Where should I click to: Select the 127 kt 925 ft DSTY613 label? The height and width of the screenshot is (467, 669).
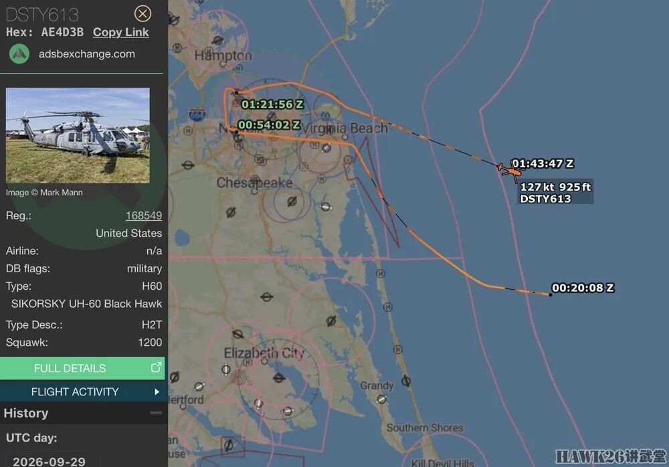pyautogui.click(x=555, y=193)
